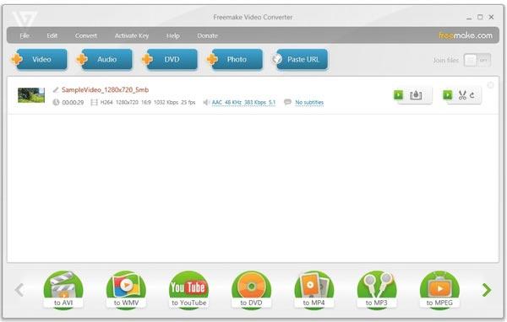
Task: Add photos using the Photo button
Action: pyautogui.click(x=237, y=59)
